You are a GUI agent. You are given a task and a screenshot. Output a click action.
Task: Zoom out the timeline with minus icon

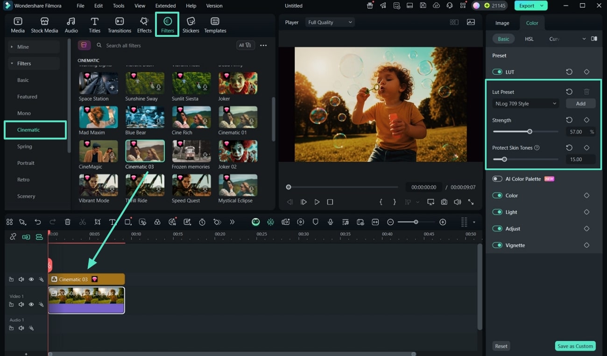tap(390, 222)
